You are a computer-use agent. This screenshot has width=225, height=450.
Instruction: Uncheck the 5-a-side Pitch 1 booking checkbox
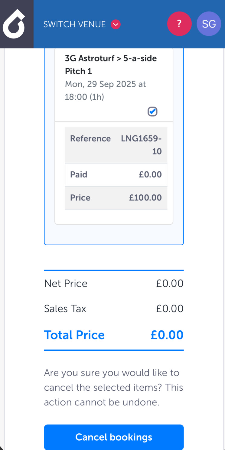(152, 111)
